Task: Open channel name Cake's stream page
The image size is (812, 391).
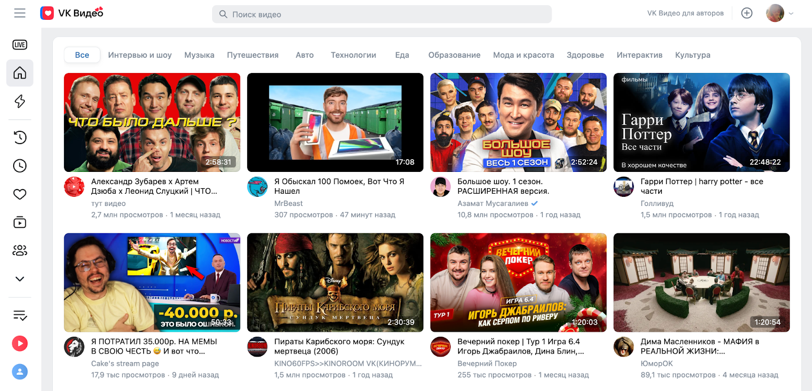Action: (125, 364)
